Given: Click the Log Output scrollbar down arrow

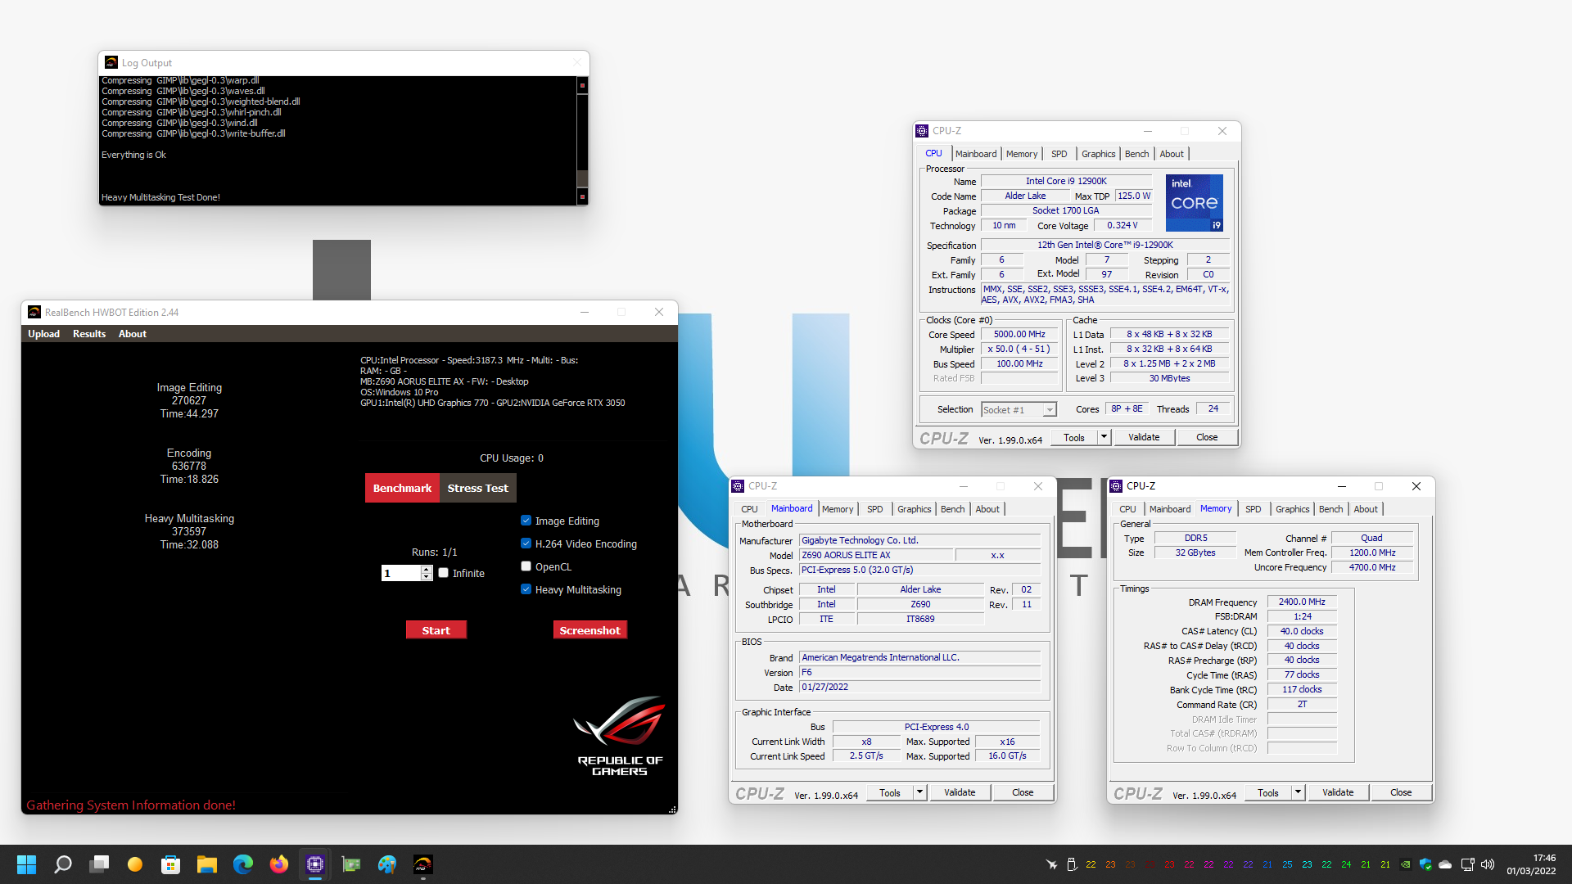Looking at the screenshot, I should (582, 196).
